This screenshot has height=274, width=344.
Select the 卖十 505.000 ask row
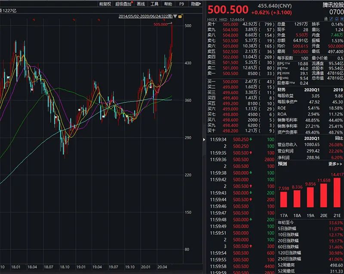click(241, 24)
